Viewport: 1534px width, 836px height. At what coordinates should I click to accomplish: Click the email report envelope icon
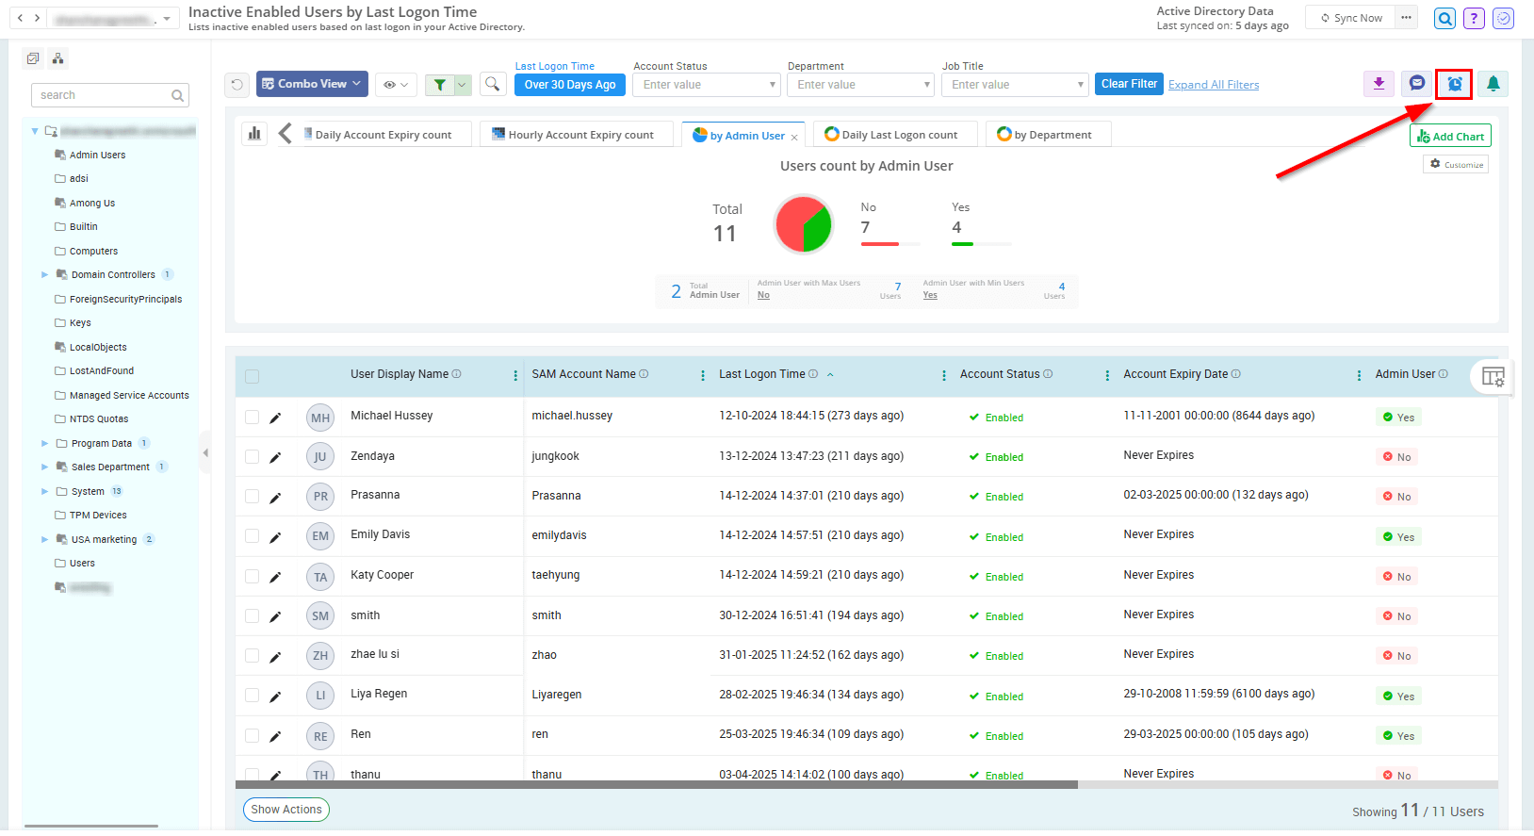(x=1416, y=84)
